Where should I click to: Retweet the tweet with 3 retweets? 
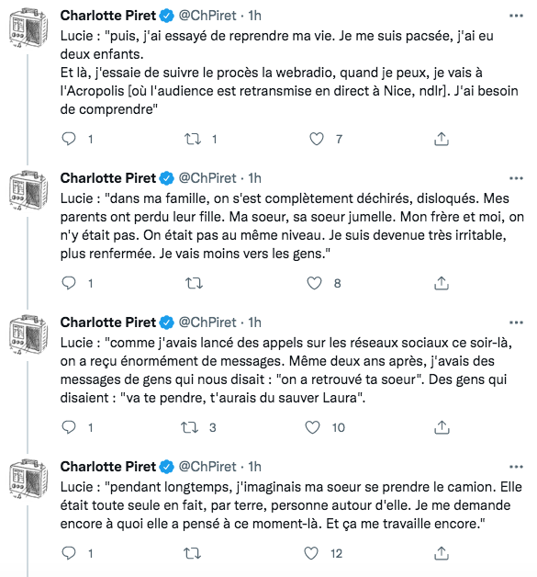click(x=190, y=427)
